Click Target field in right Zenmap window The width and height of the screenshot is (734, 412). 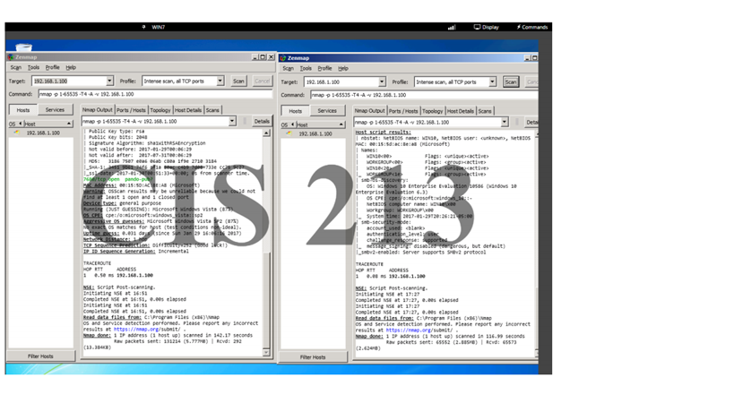341,82
